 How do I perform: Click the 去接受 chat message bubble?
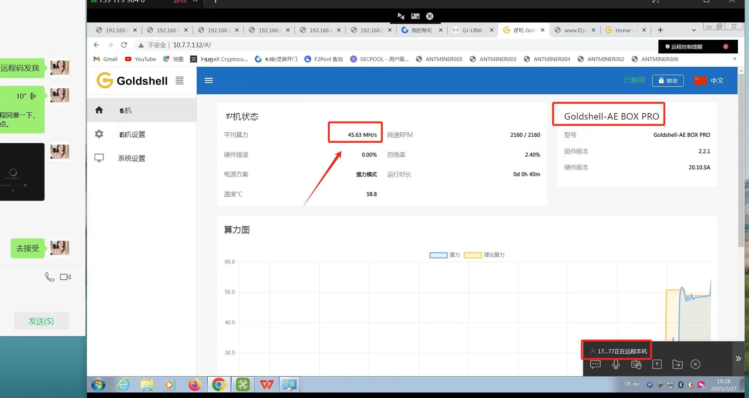click(28, 248)
